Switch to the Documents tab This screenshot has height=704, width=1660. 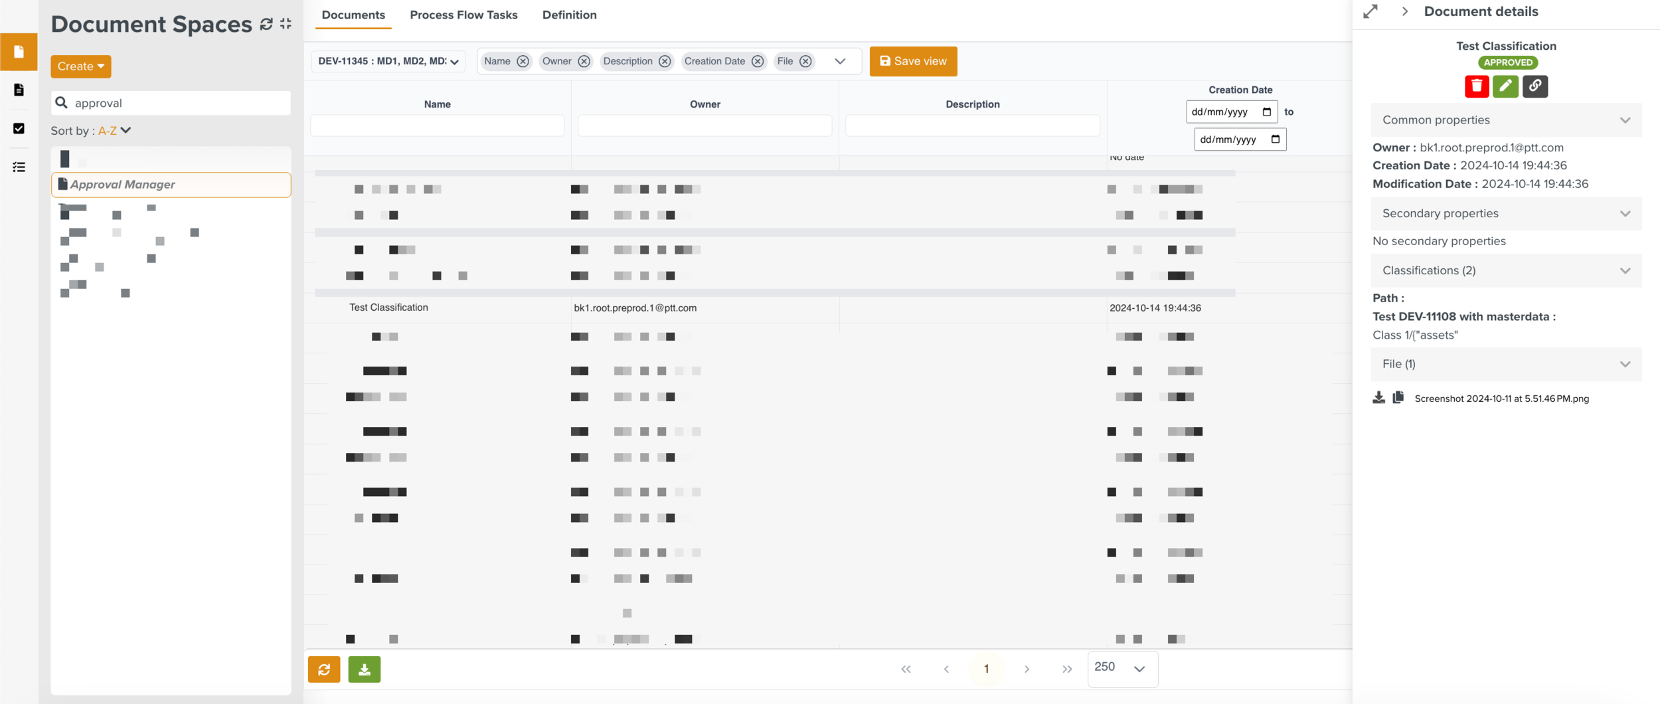(x=353, y=15)
